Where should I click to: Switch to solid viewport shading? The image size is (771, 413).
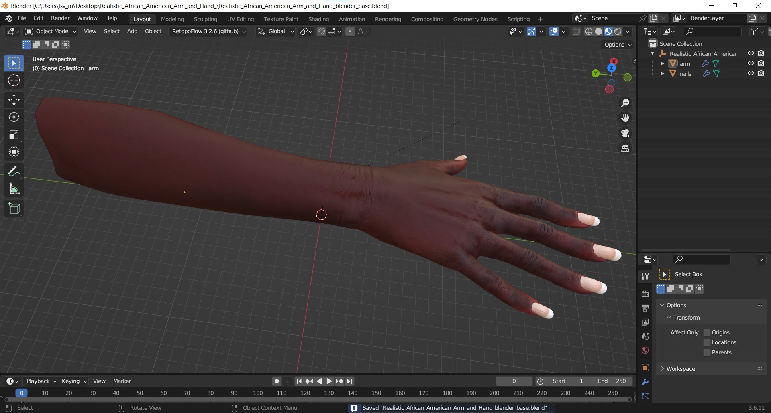pyautogui.click(x=598, y=32)
